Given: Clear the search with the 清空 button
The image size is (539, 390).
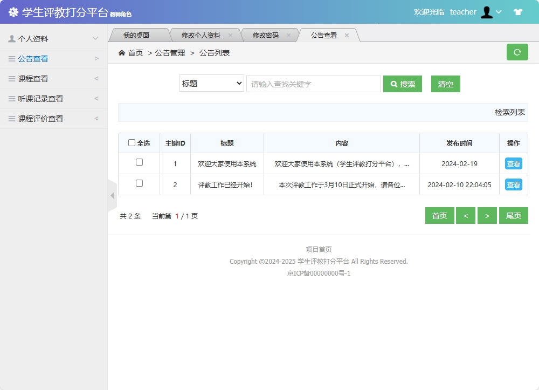Looking at the screenshot, I should click(x=445, y=84).
